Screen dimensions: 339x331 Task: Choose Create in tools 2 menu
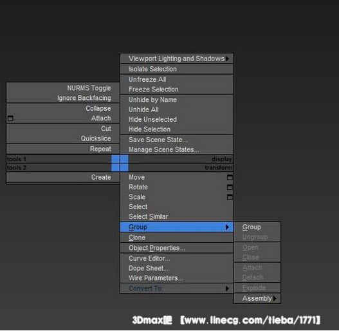[x=63, y=177]
